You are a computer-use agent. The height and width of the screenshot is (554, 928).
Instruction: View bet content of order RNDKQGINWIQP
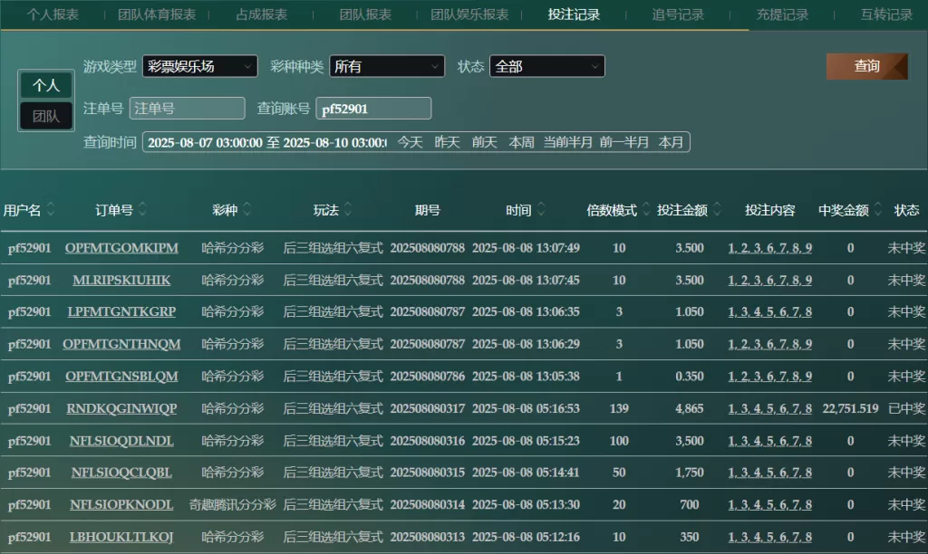coord(769,408)
